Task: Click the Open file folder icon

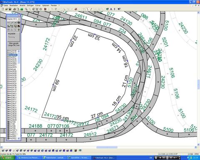Action: pos(6,9)
